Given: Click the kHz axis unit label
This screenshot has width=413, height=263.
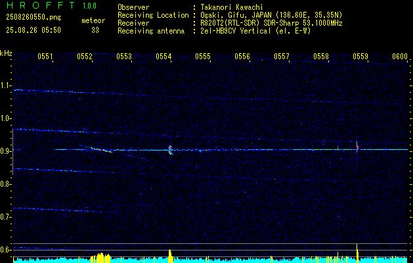Looking at the screenshot, I should (x=6, y=53).
